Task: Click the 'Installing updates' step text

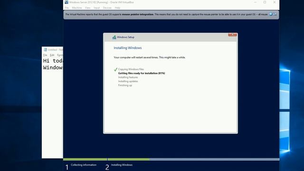Action: coord(128,81)
